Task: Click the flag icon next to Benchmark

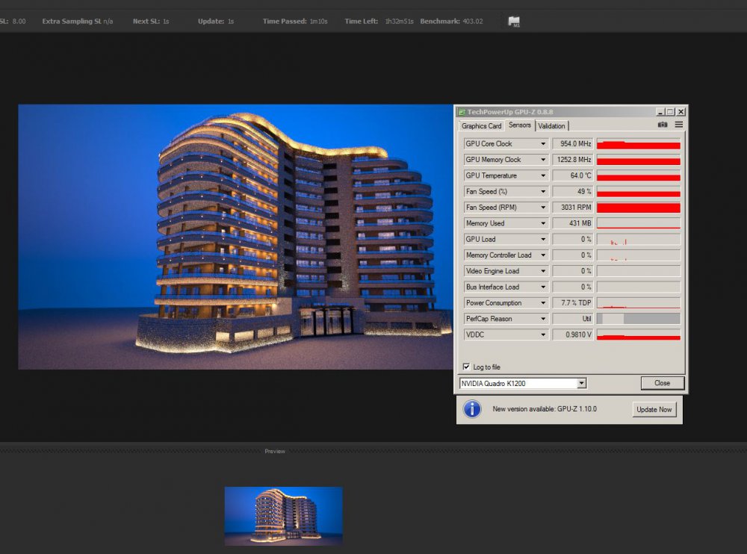Action: tap(515, 22)
